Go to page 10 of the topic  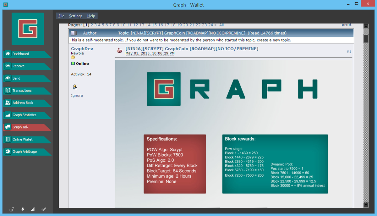point(123,25)
